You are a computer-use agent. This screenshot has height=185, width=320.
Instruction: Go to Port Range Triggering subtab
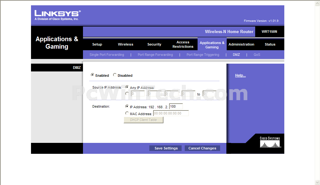(x=203, y=55)
